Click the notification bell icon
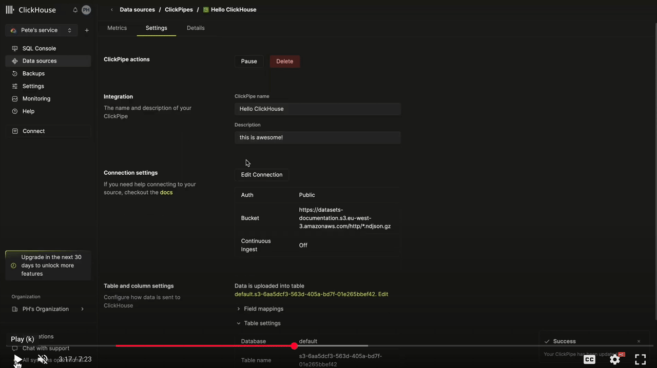657x368 pixels. pyautogui.click(x=75, y=10)
